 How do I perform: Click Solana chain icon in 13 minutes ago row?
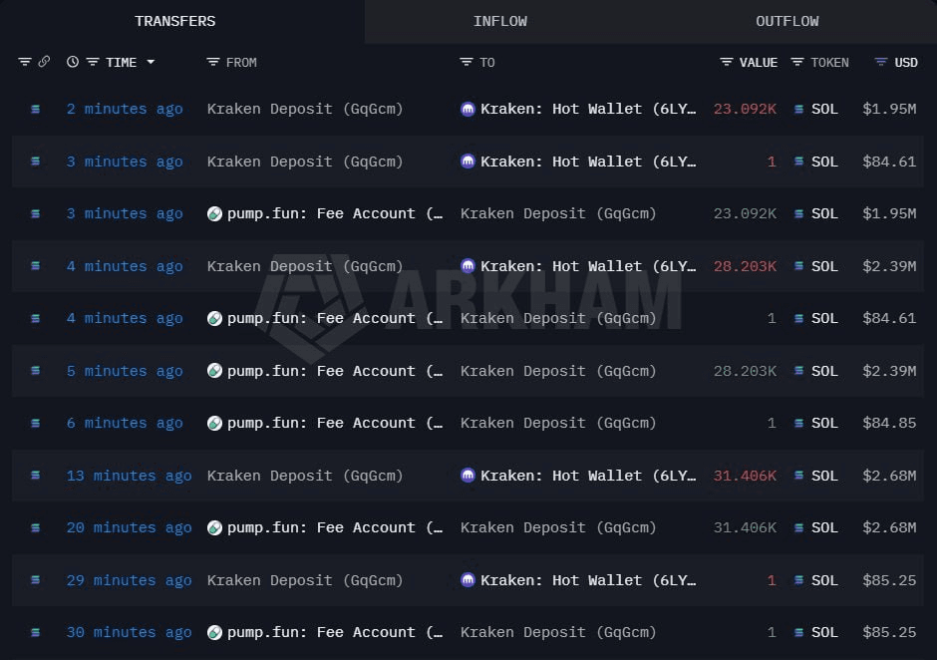pyautogui.click(x=35, y=476)
